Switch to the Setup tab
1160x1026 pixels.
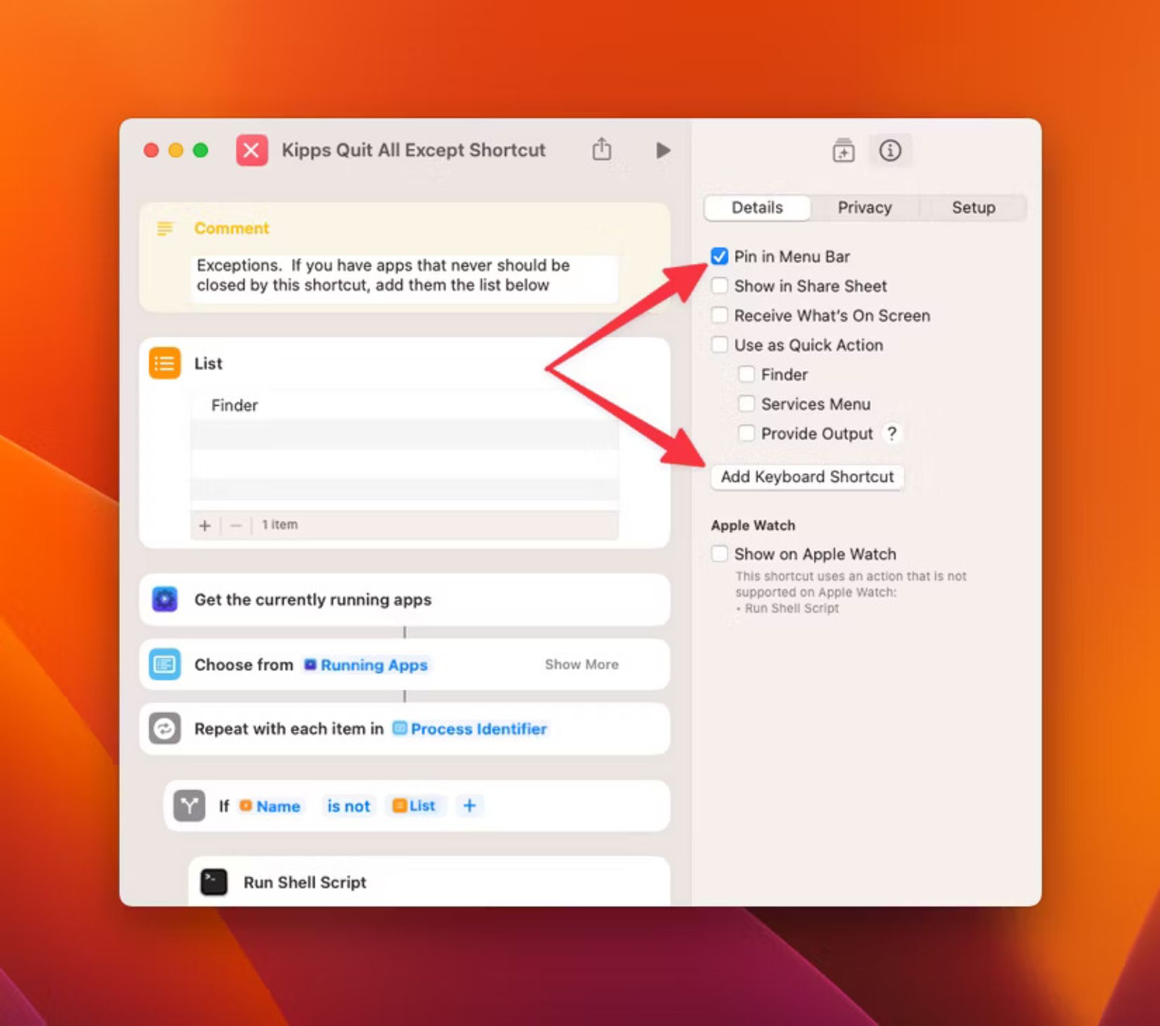point(973,207)
